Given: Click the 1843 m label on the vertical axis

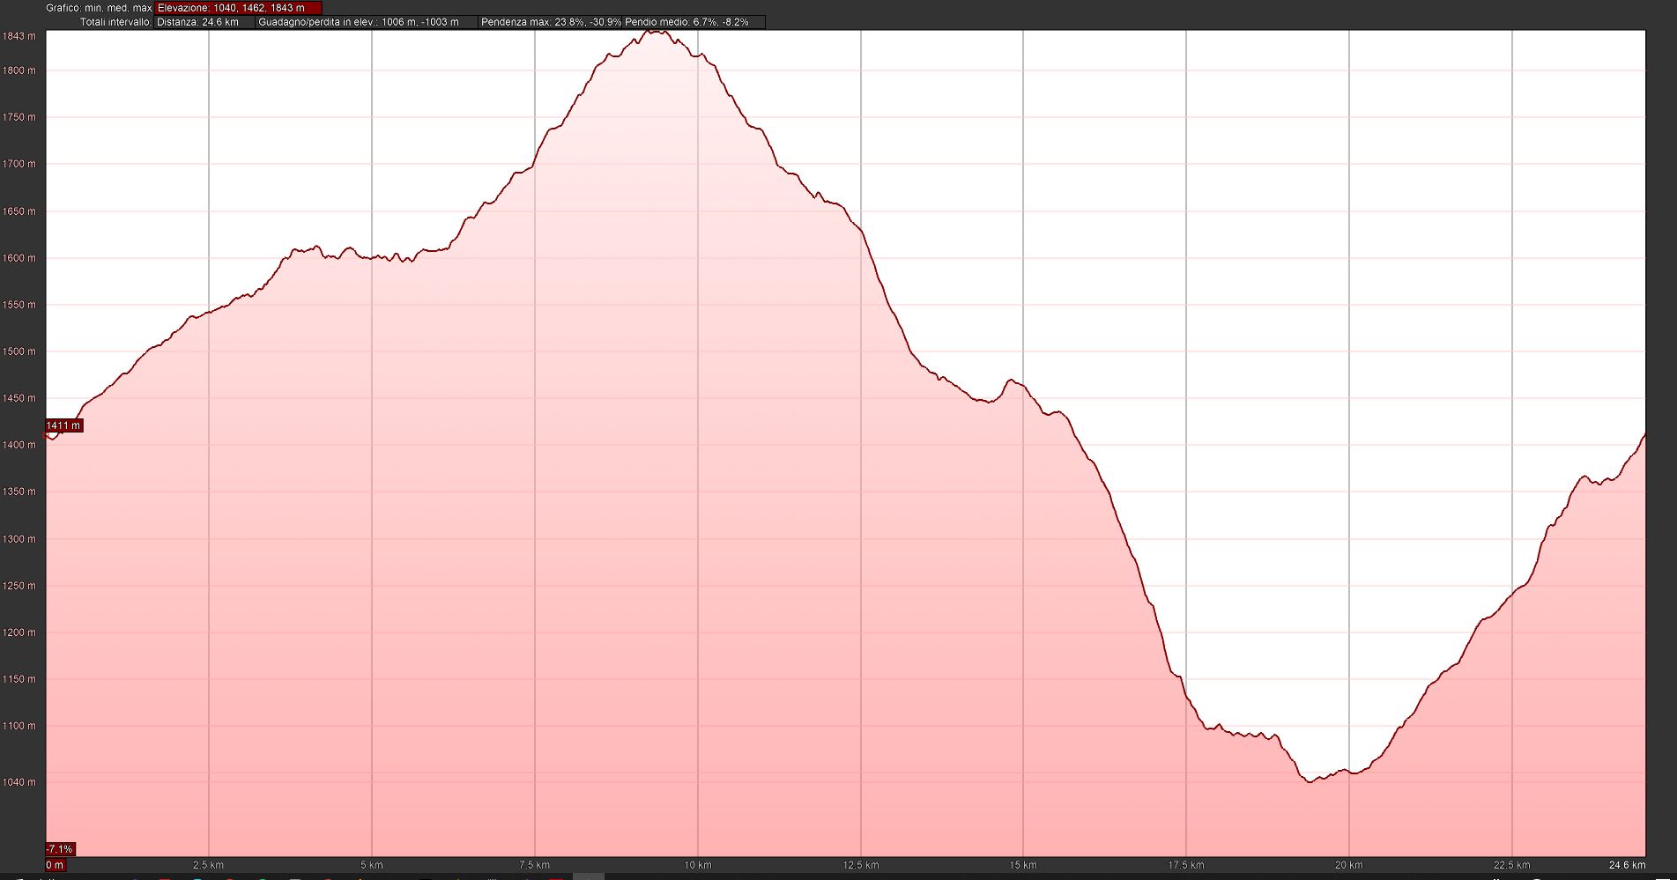Looking at the screenshot, I should (x=19, y=36).
